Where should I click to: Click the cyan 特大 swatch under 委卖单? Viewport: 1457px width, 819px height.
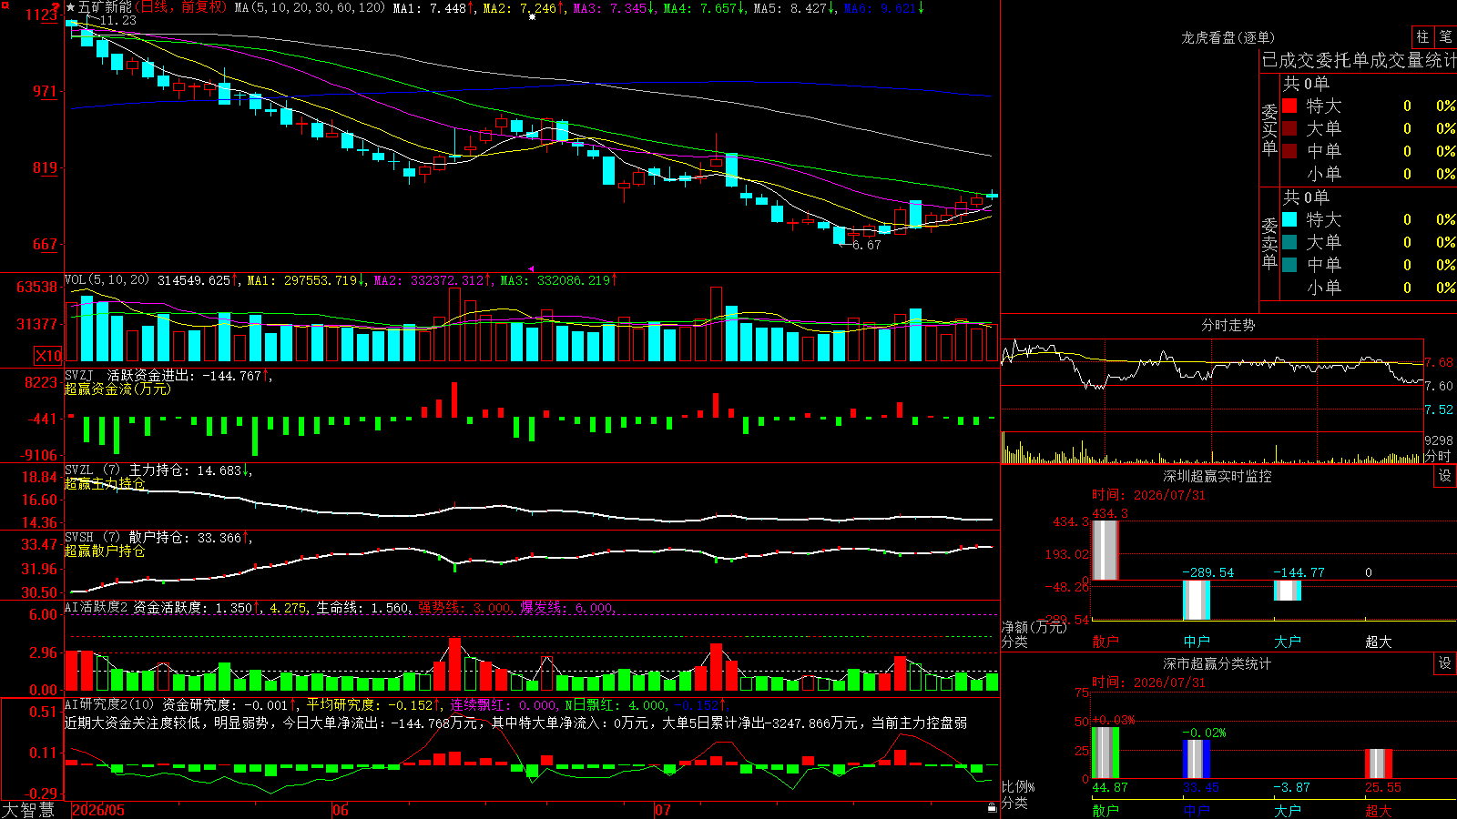(1289, 219)
